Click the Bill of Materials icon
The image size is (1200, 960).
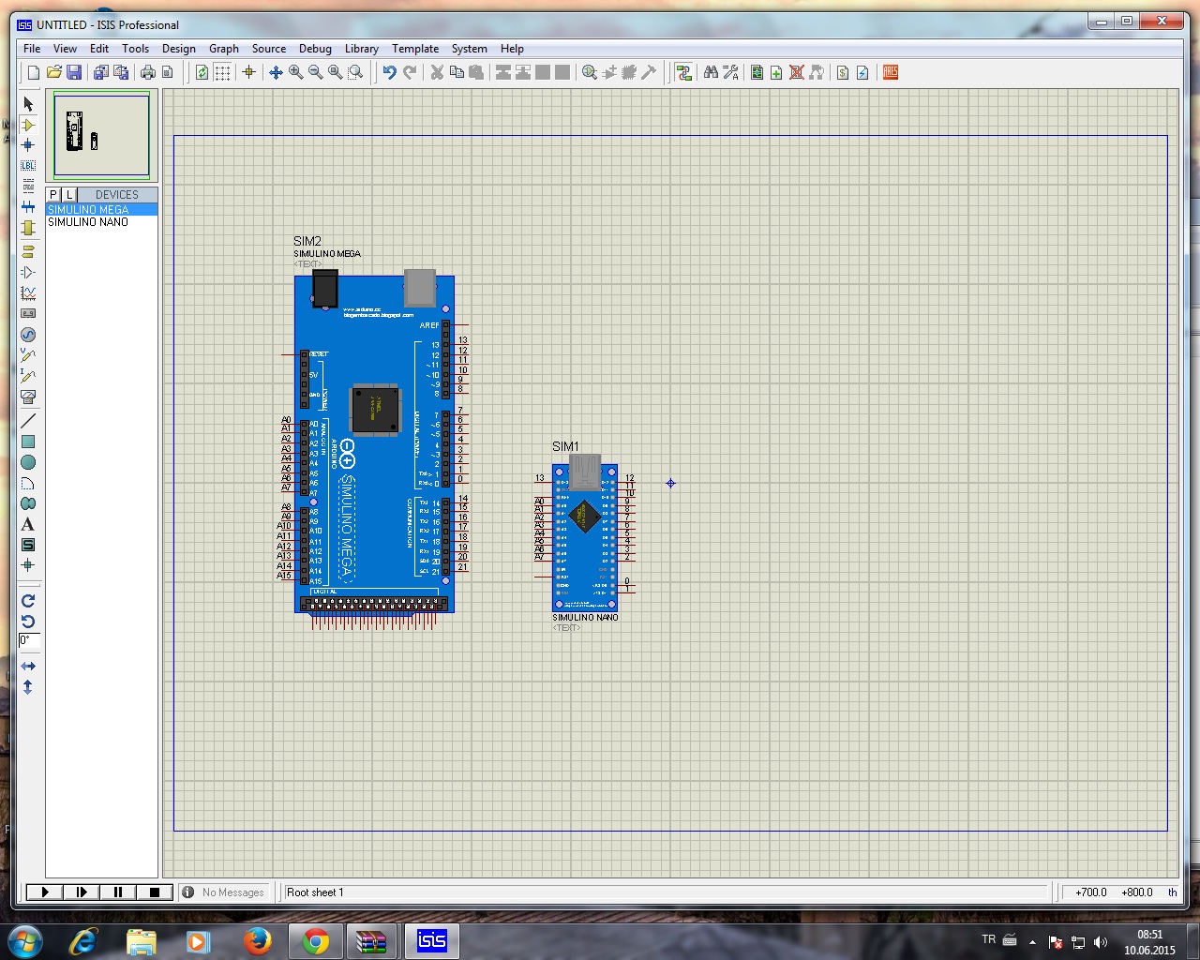[x=843, y=72]
